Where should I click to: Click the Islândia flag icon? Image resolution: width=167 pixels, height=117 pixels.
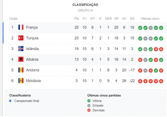click(x=21, y=48)
